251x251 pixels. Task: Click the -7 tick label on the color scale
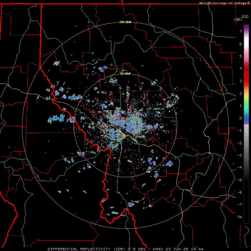click(240, 205)
